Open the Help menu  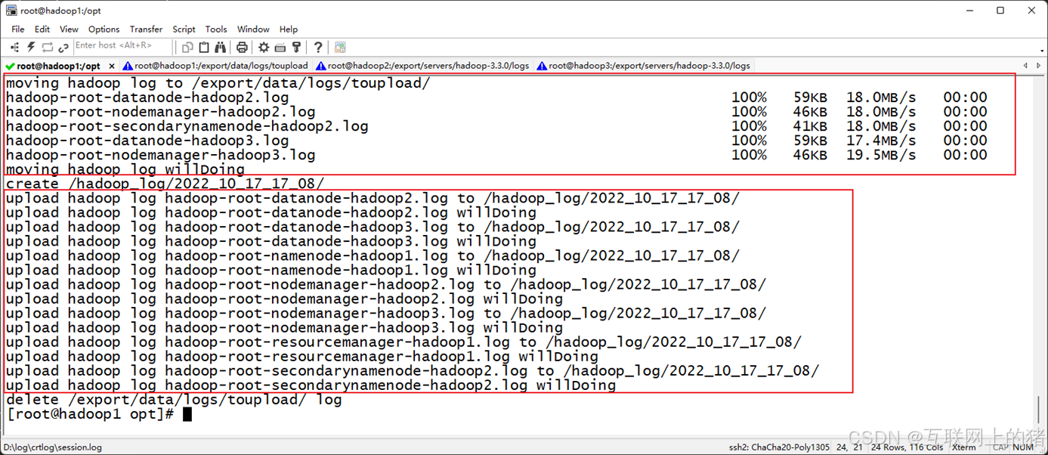click(x=289, y=29)
